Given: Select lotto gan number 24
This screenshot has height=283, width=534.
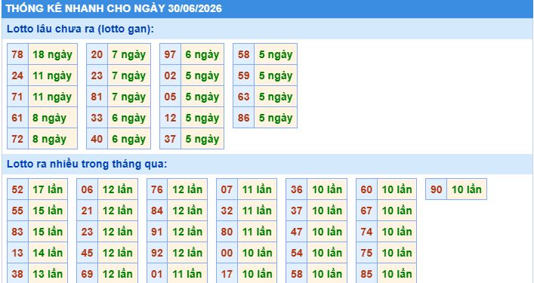Looking at the screenshot, I should [17, 75].
